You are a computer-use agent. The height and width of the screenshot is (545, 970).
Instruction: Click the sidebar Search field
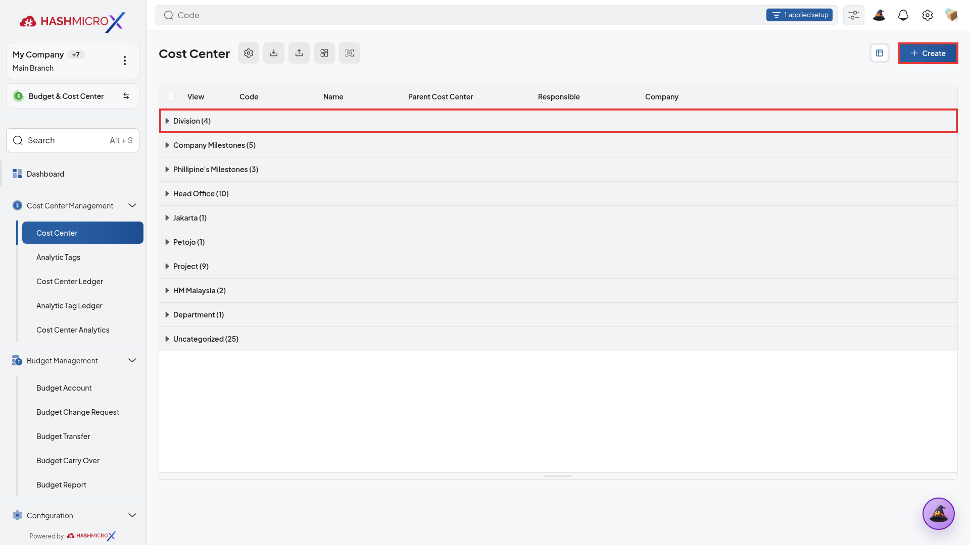pyautogui.click(x=73, y=140)
